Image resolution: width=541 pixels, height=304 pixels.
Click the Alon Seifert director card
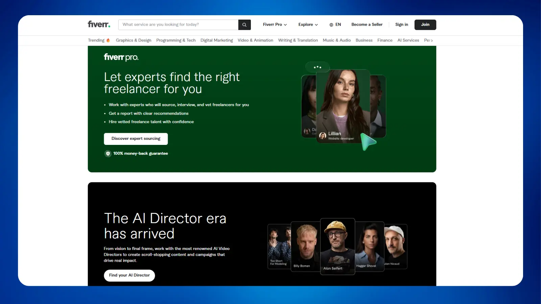point(337,246)
